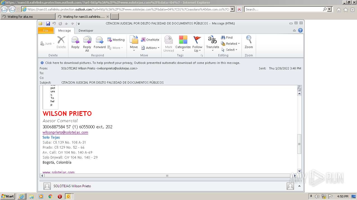This screenshot has height=200, width=357.
Task: Click horizontal scrollbar thumb in message
Action: [167, 176]
